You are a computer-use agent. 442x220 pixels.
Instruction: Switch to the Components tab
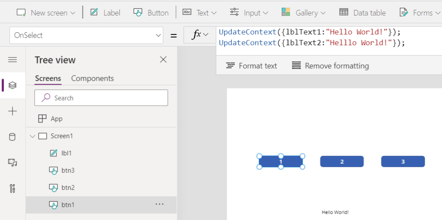click(92, 78)
